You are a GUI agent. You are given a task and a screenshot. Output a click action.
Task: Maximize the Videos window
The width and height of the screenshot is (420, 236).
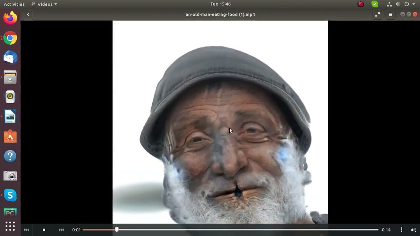coord(409,14)
